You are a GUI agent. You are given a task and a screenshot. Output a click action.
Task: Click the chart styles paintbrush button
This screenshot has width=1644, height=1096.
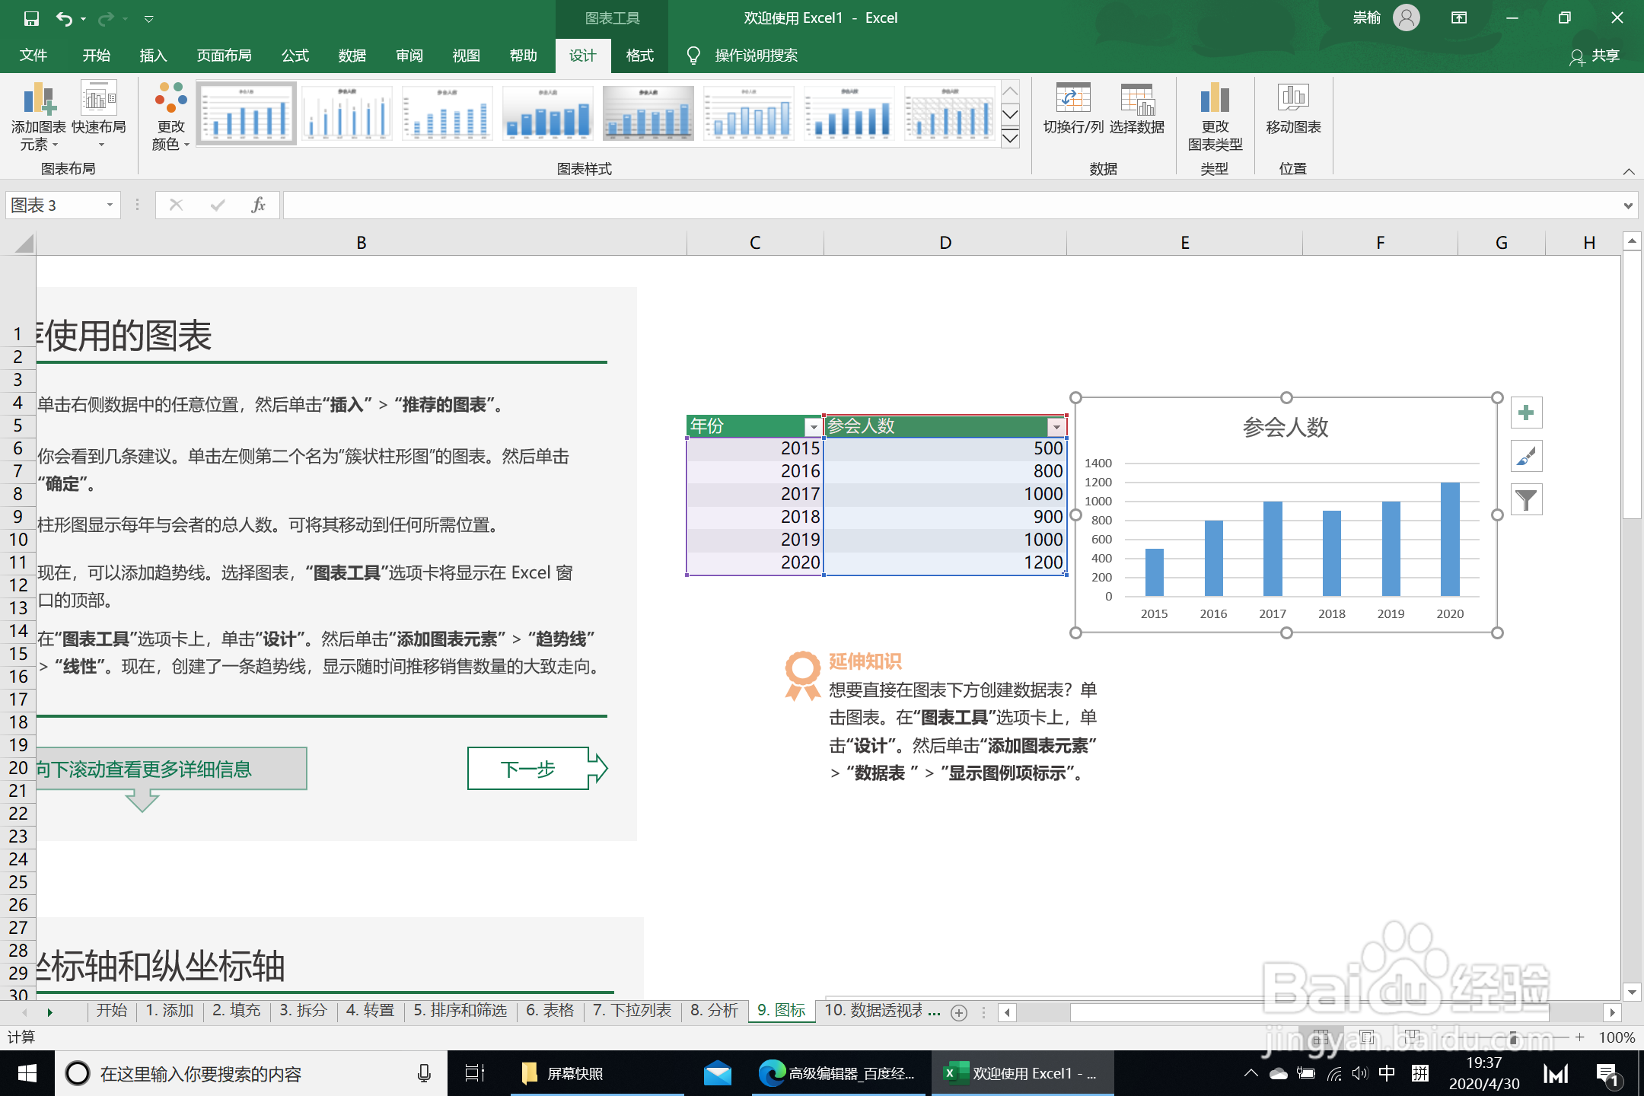1526,457
